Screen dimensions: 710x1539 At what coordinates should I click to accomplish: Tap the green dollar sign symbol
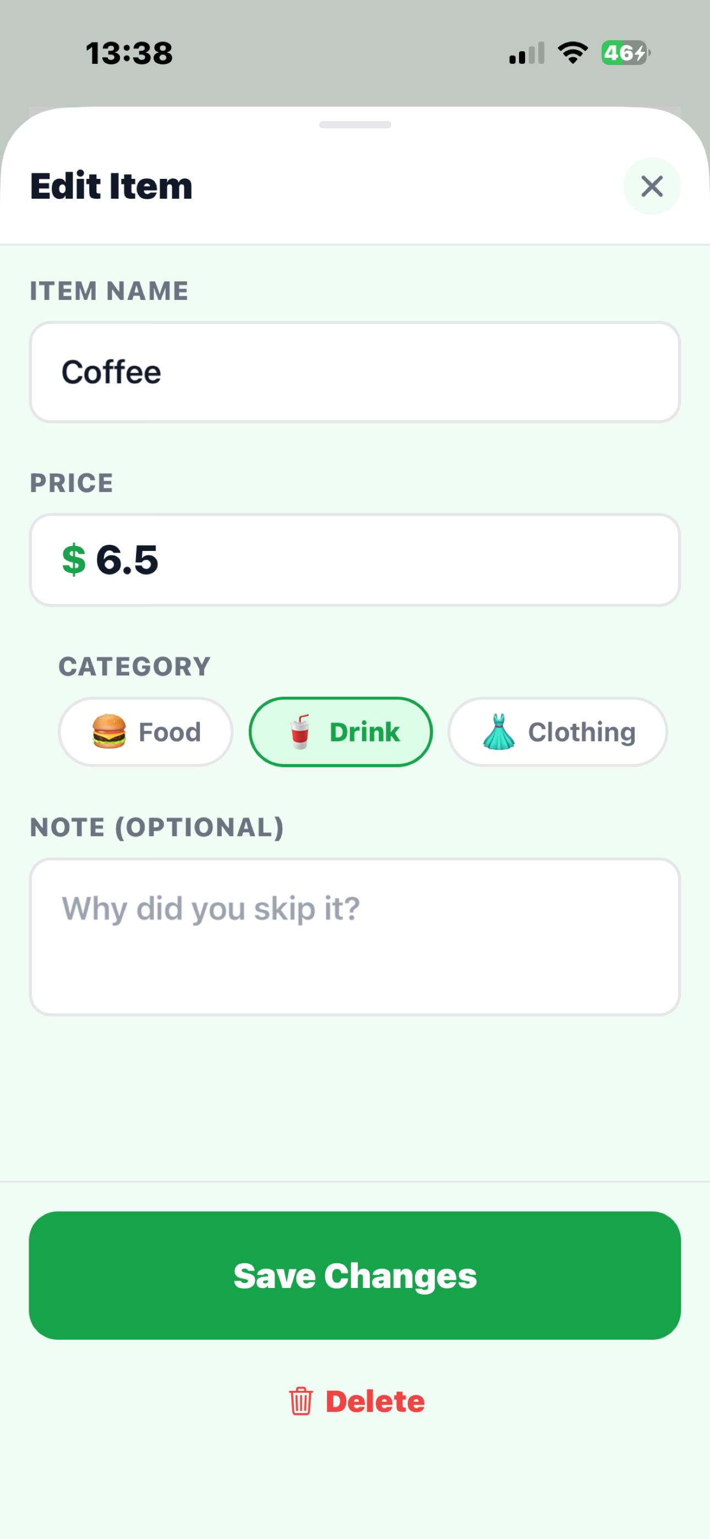click(x=74, y=560)
